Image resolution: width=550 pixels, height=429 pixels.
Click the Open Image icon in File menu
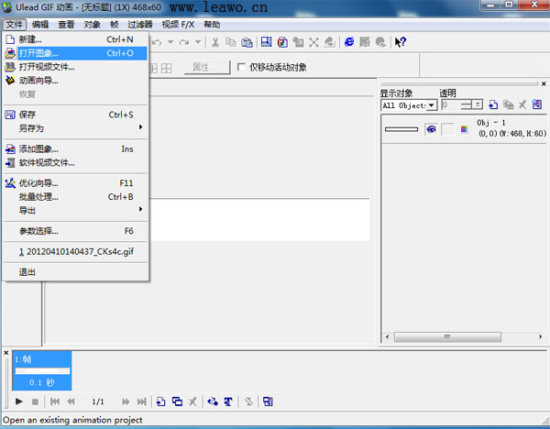coord(10,53)
